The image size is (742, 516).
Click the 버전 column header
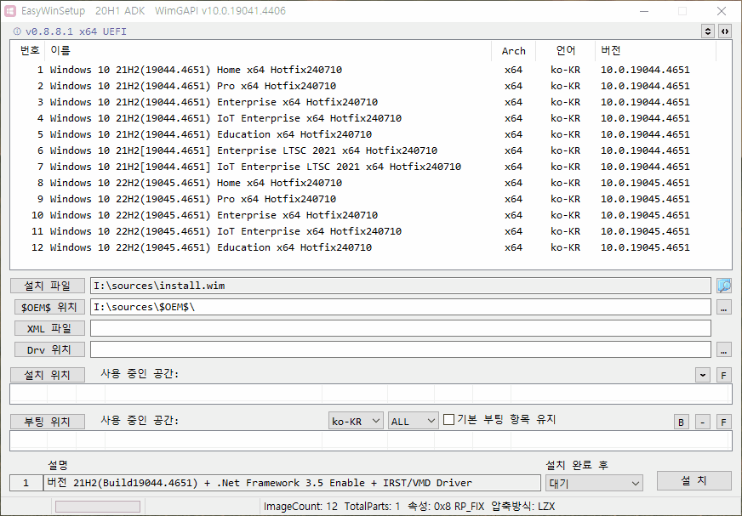pyautogui.click(x=655, y=51)
